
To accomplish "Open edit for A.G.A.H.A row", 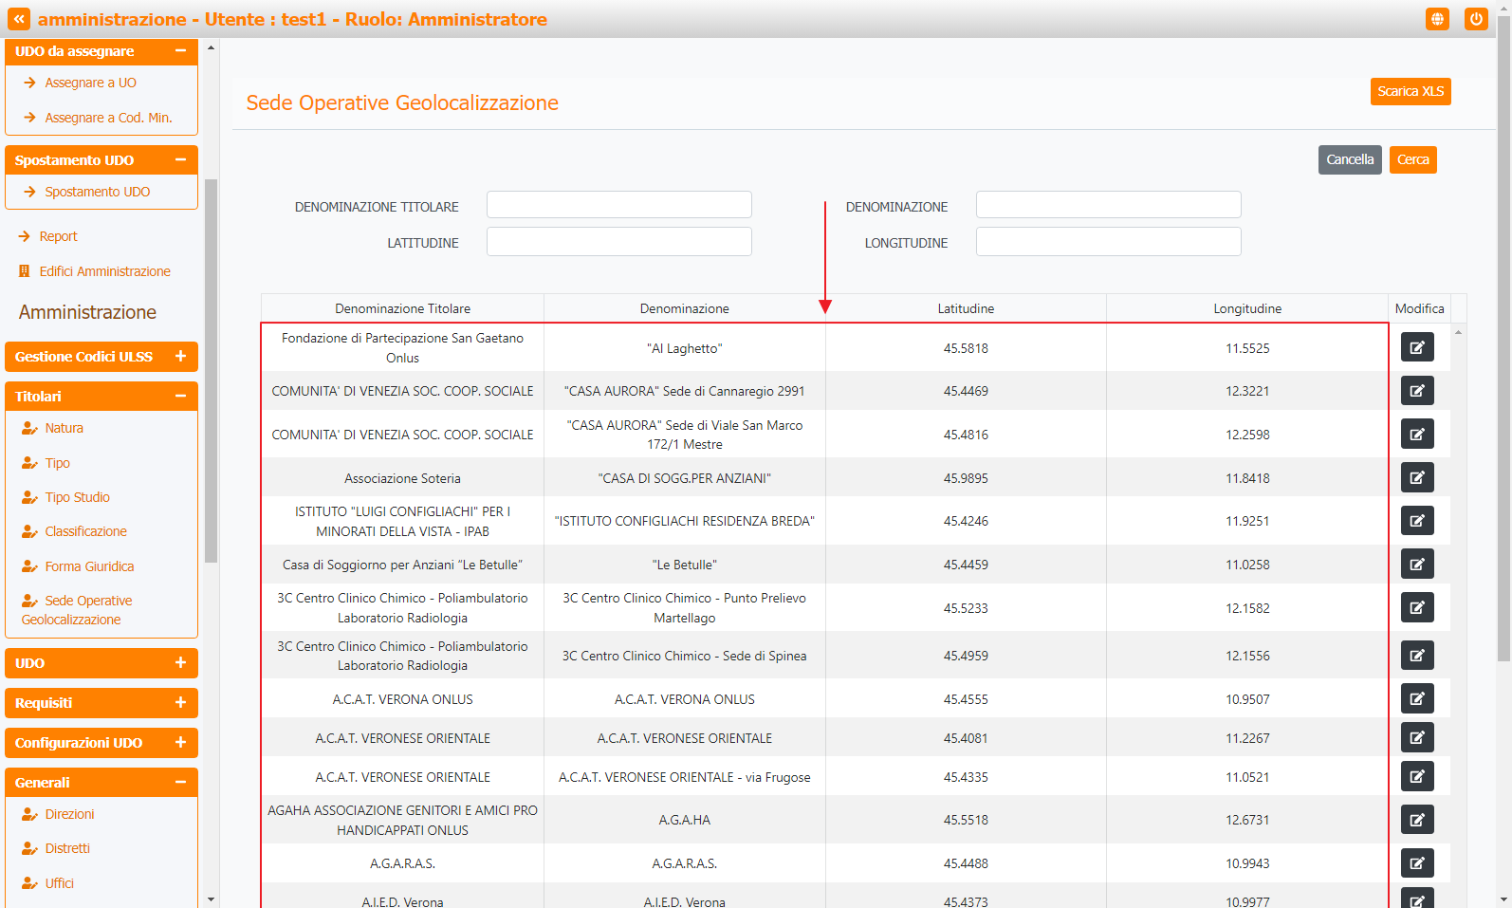I will pyautogui.click(x=1416, y=820).
